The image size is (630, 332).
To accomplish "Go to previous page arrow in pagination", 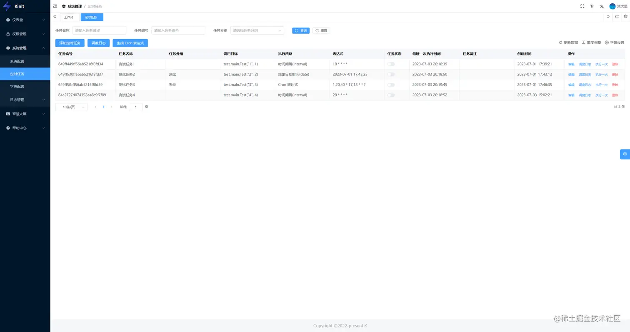I will 95,107.
